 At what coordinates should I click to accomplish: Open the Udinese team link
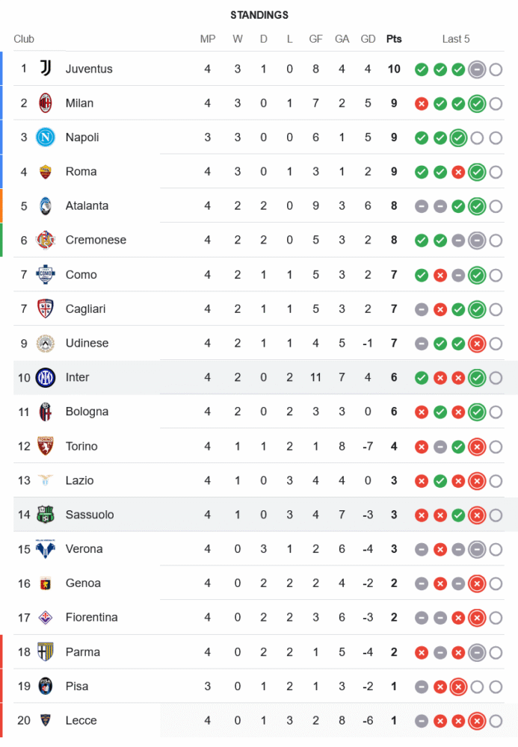point(87,343)
